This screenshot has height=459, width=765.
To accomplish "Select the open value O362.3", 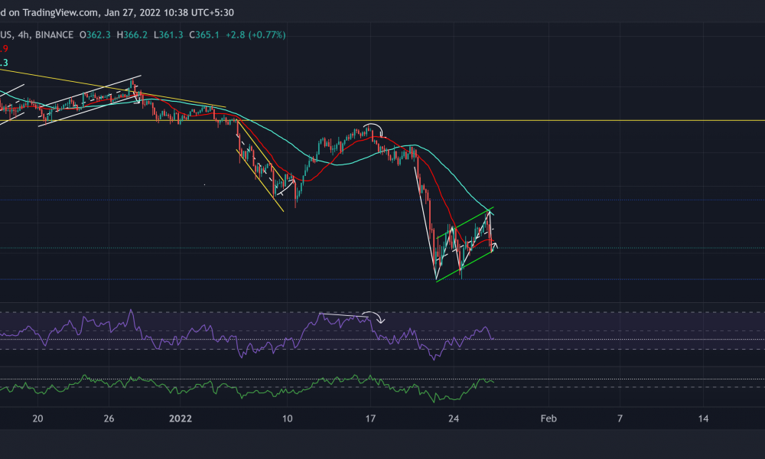I will pos(95,35).
